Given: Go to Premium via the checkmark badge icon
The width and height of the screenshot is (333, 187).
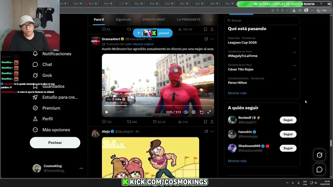Looking at the screenshot, I should (35, 108).
